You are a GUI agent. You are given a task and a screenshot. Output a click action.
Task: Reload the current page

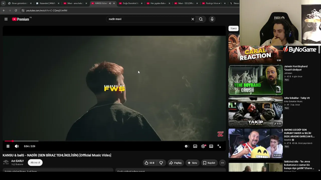(x=16, y=10)
